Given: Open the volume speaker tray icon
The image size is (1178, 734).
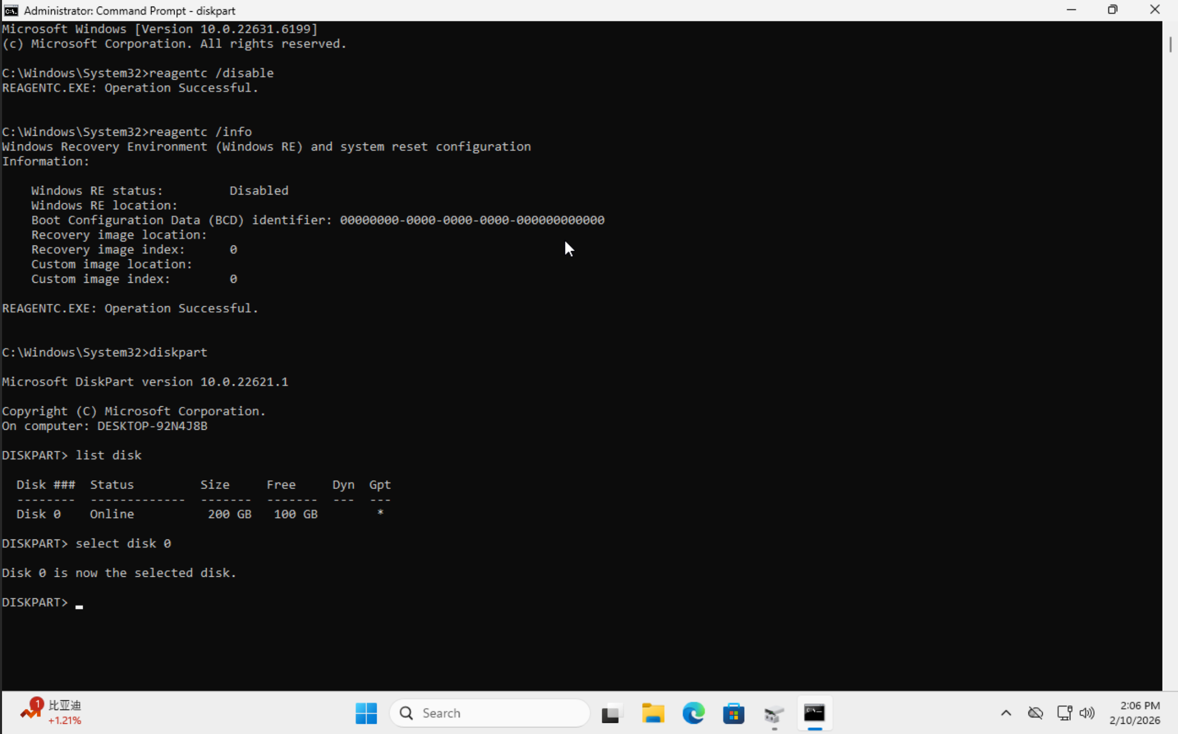Looking at the screenshot, I should 1087,713.
